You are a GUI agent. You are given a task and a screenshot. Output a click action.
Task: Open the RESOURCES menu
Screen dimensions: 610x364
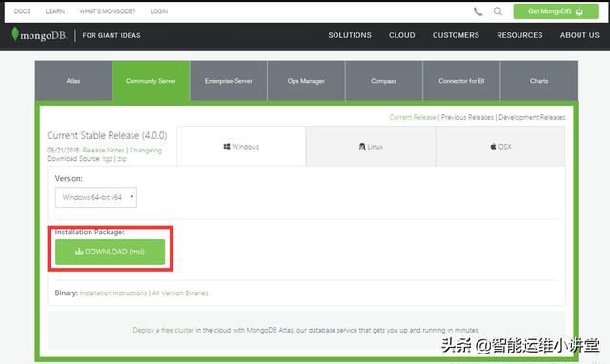click(x=519, y=35)
